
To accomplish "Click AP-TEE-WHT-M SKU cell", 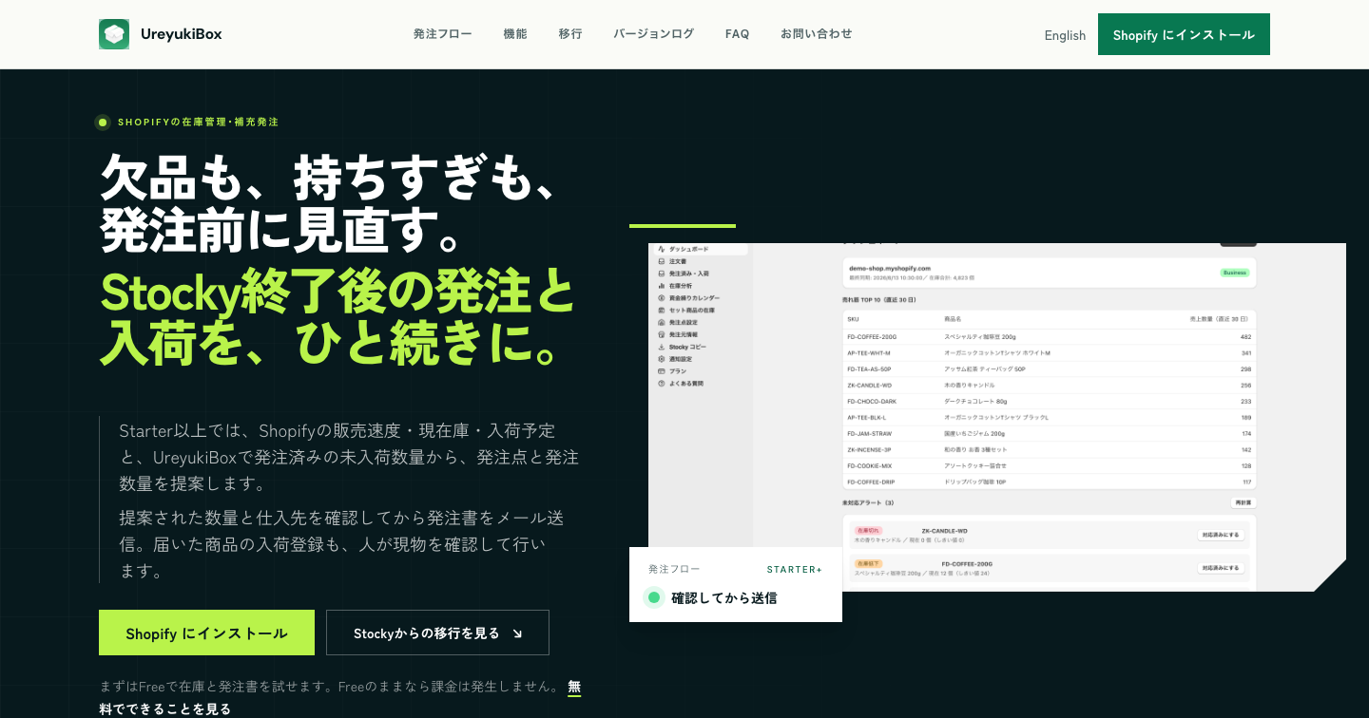I will [869, 352].
